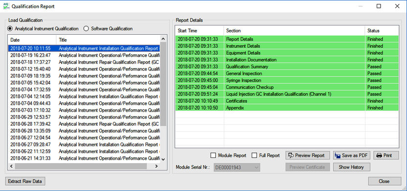The width and height of the screenshot is (407, 191).
Task: Enable the Full Report checkbox
Action: pos(254,155)
